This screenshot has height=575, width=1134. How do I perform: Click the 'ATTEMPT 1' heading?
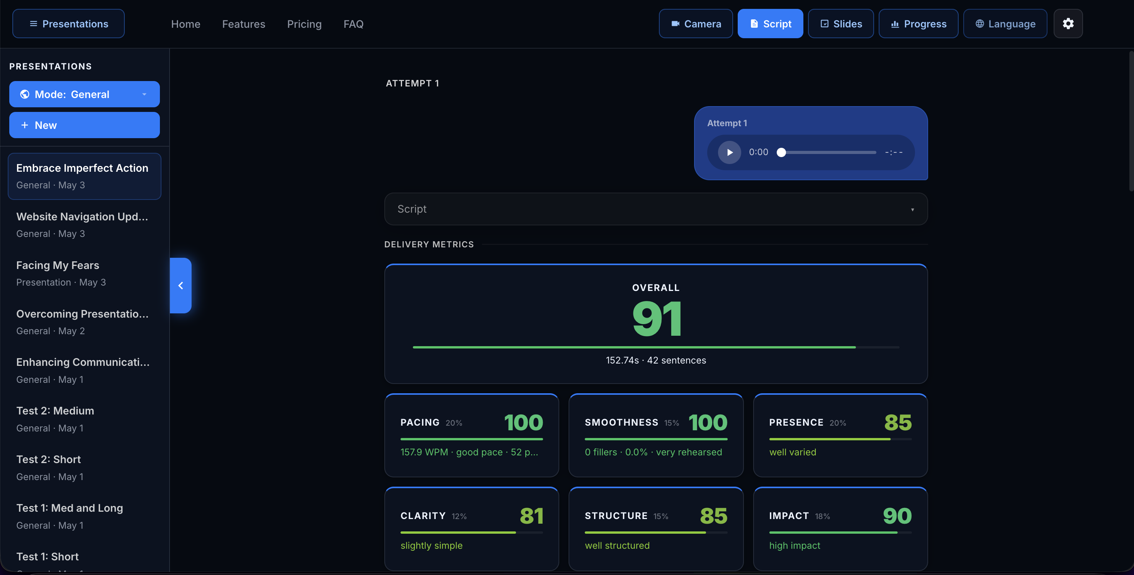(x=413, y=83)
